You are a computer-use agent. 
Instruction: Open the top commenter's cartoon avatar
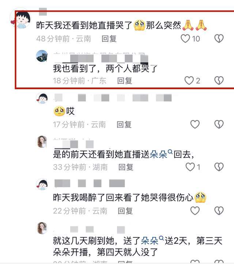tap(21, 19)
